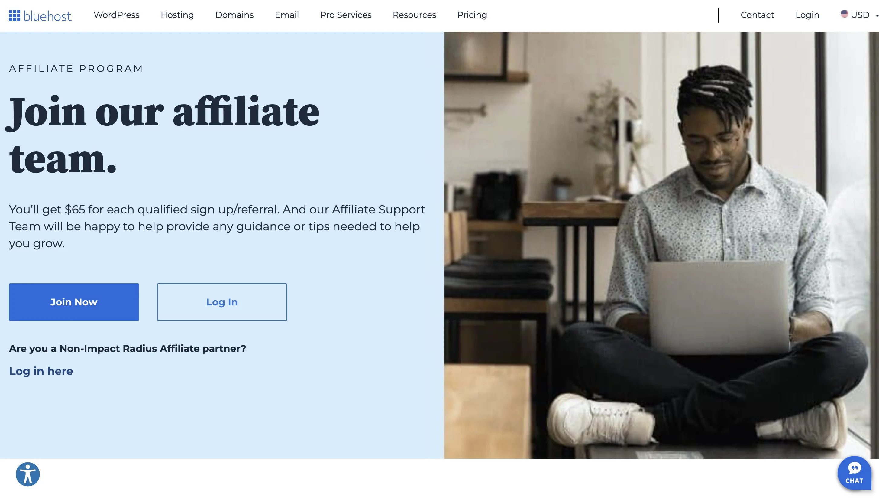Screen dimensions: 879x498
Task: Expand the USD currency dropdown arrow
Action: (877, 15)
